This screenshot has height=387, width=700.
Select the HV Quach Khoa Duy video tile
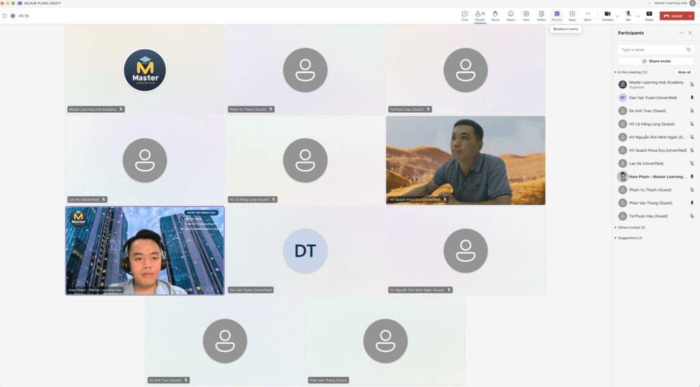466,160
